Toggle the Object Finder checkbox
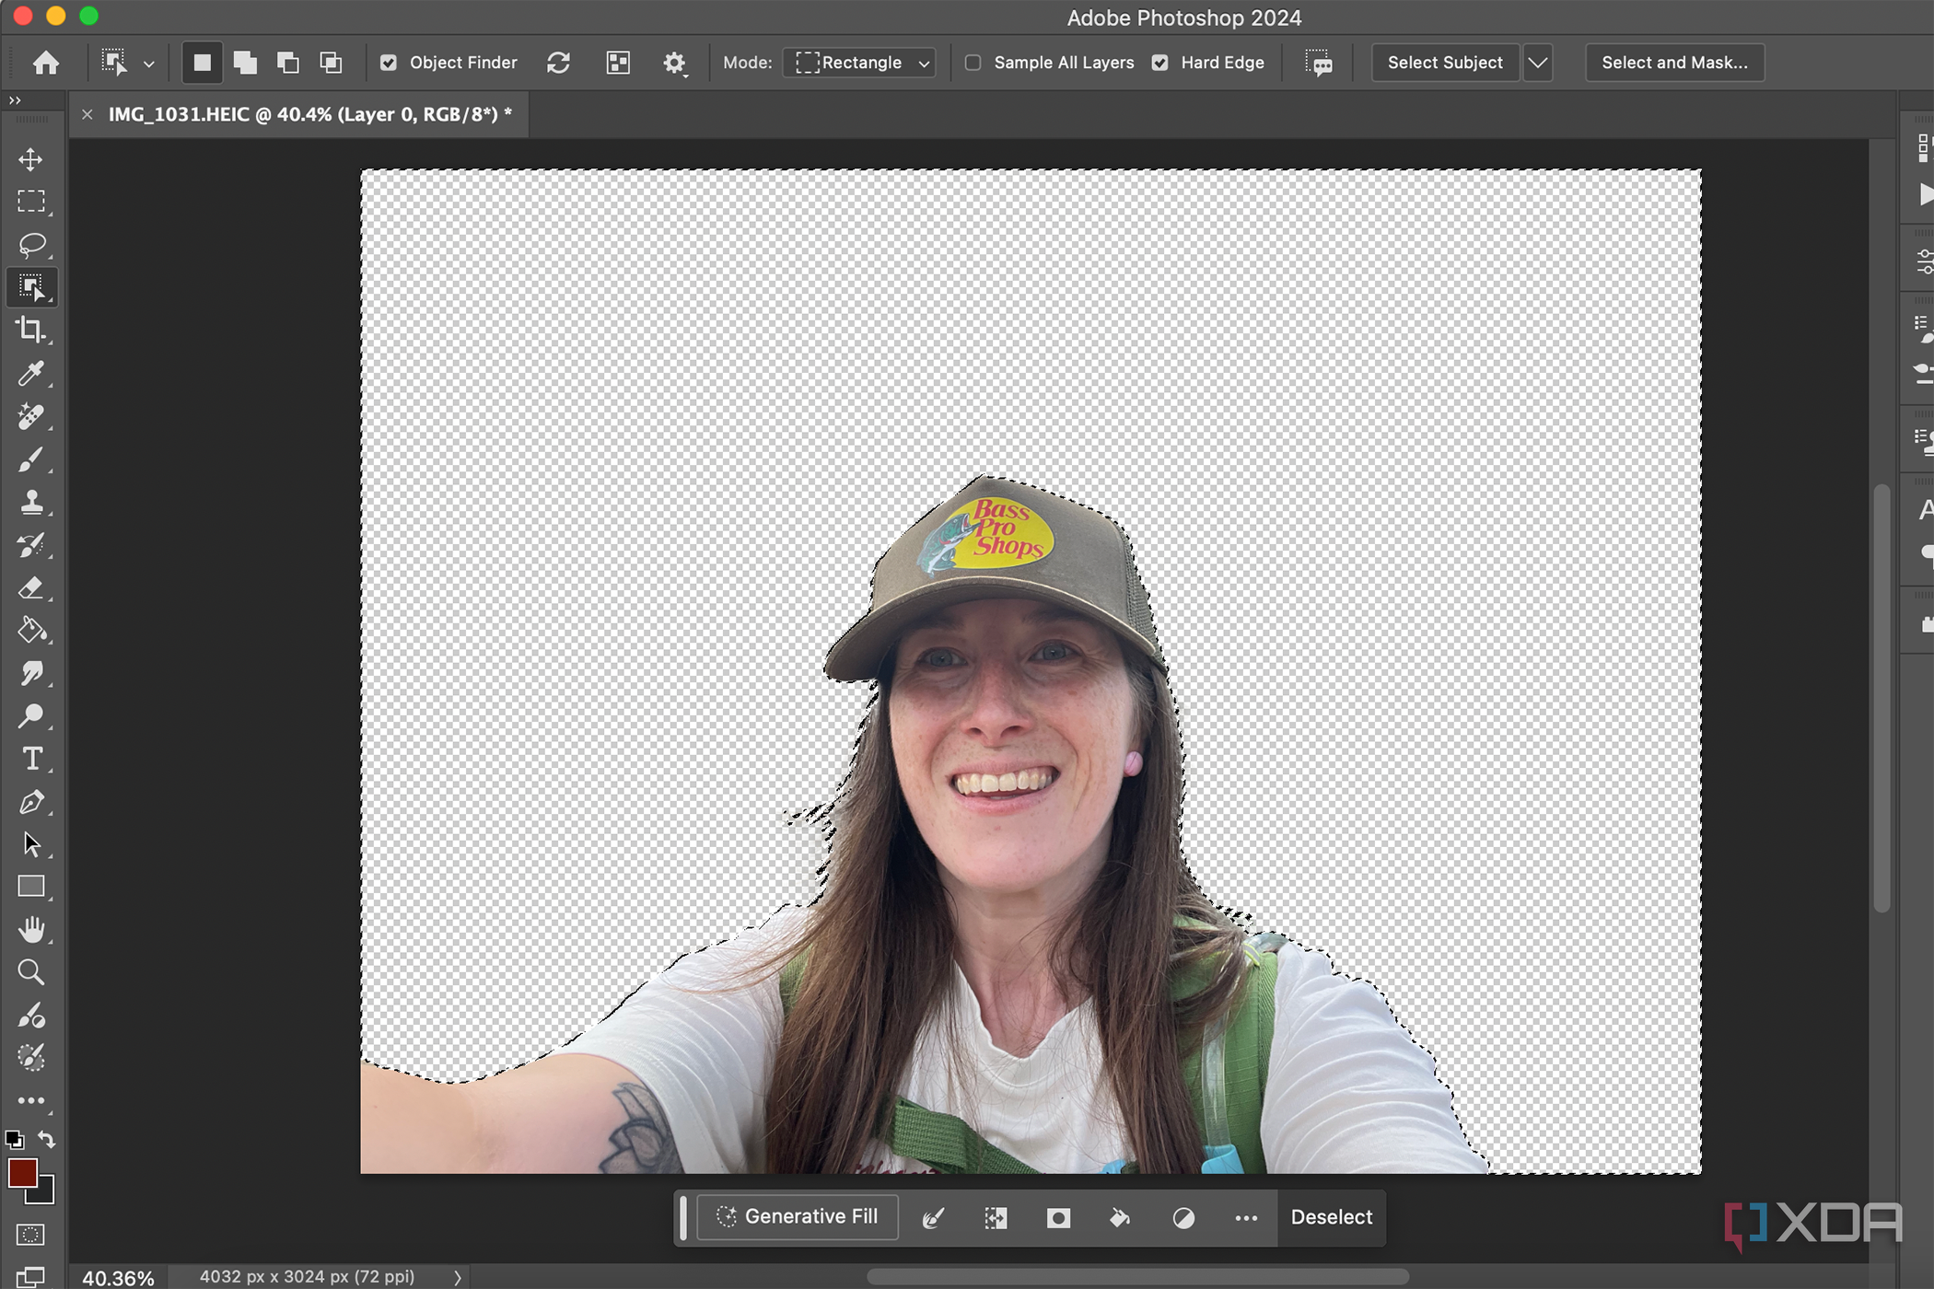1934x1289 pixels. (389, 63)
